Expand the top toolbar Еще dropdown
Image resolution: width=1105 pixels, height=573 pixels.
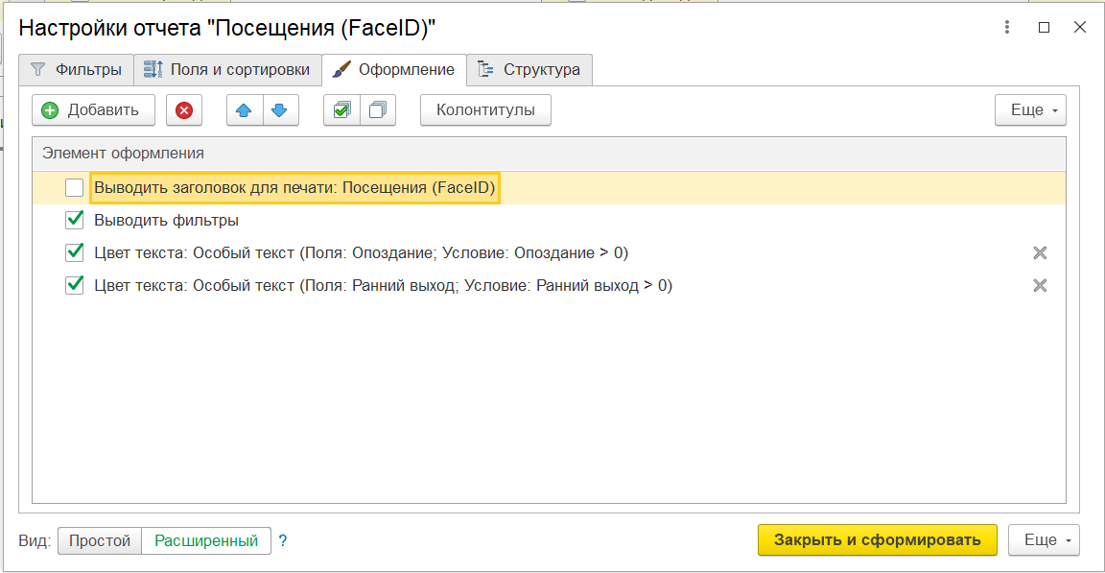point(1030,110)
